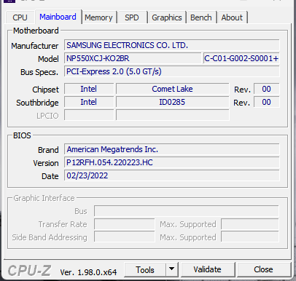Click the Model field NP550XCJ-KO2BR
296x281 pixels.
pos(133,58)
